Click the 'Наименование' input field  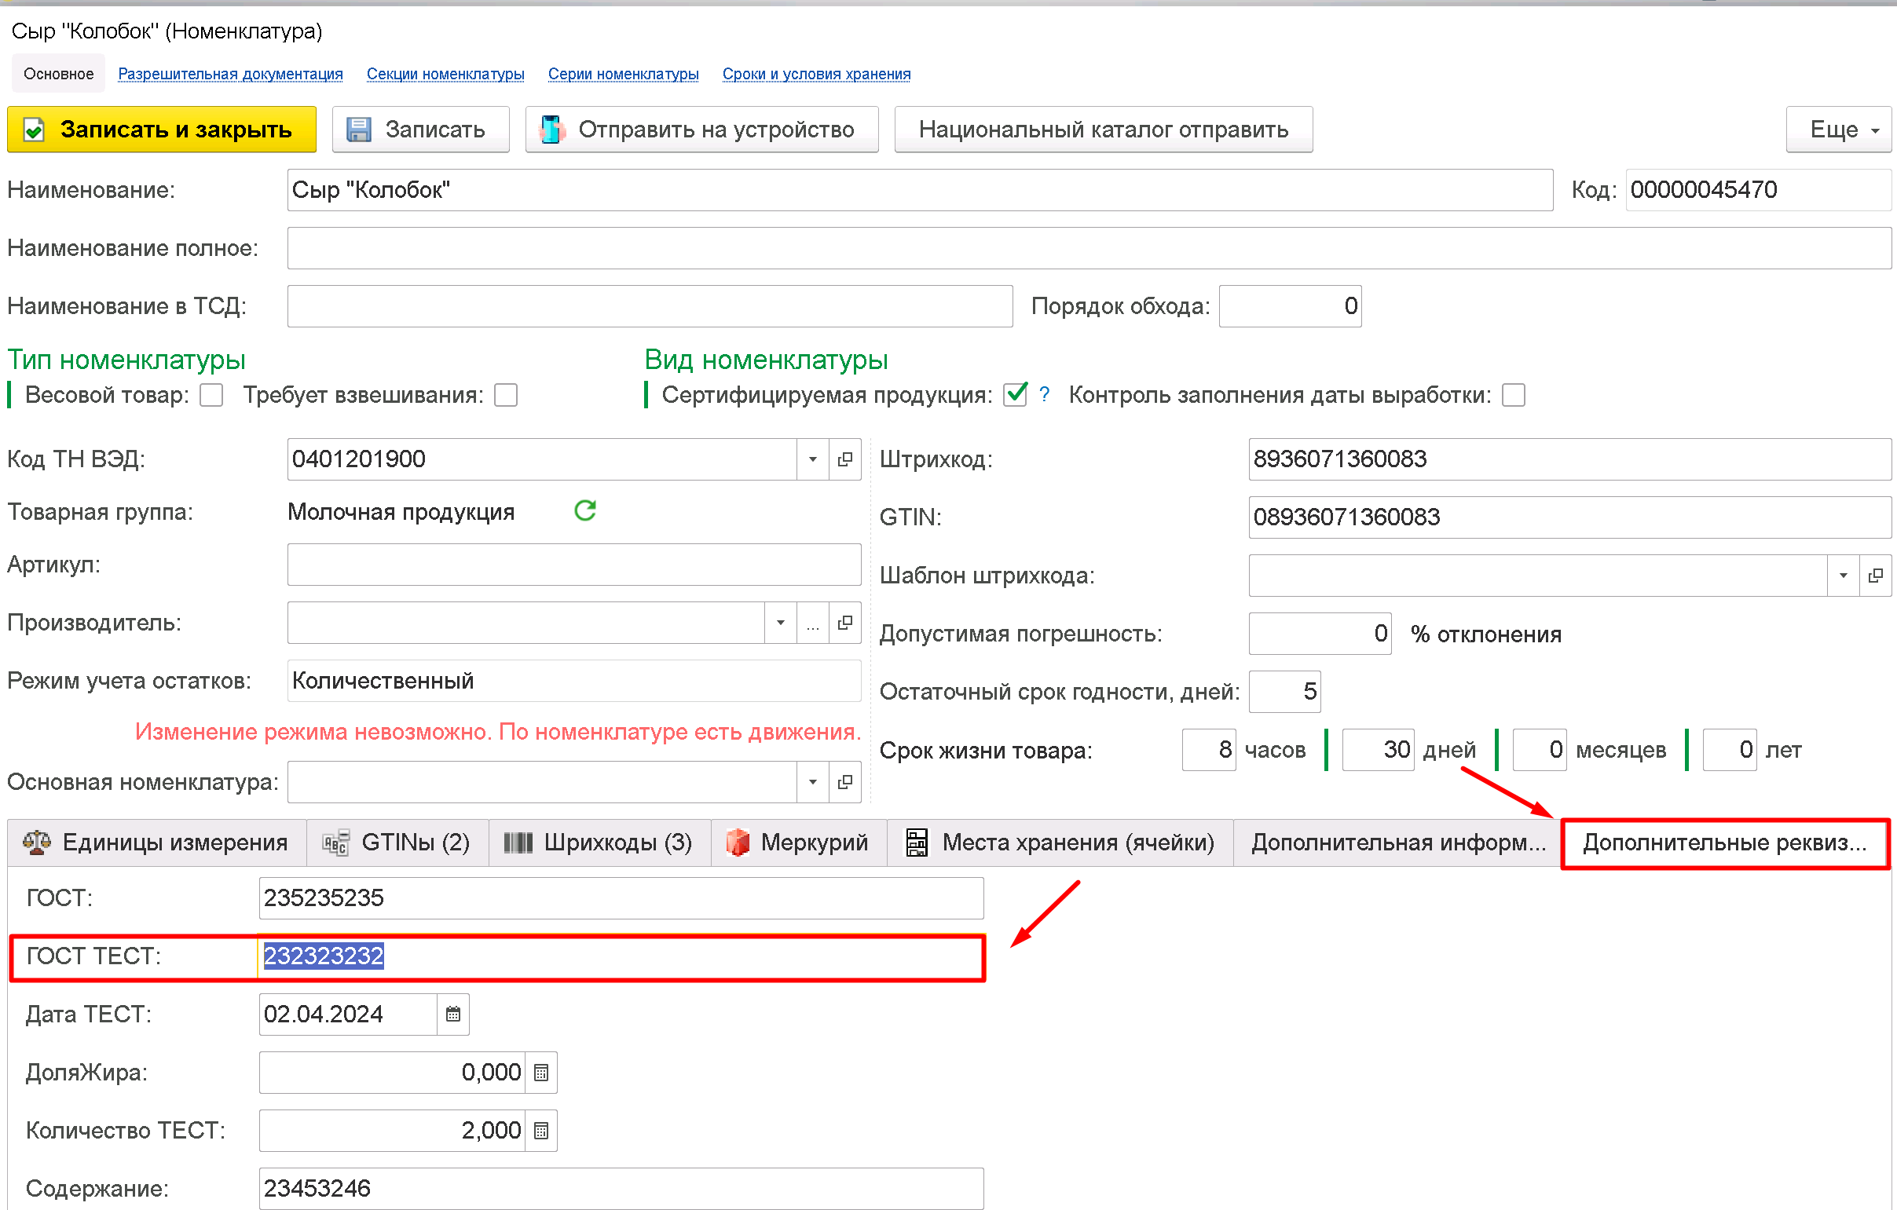(920, 190)
